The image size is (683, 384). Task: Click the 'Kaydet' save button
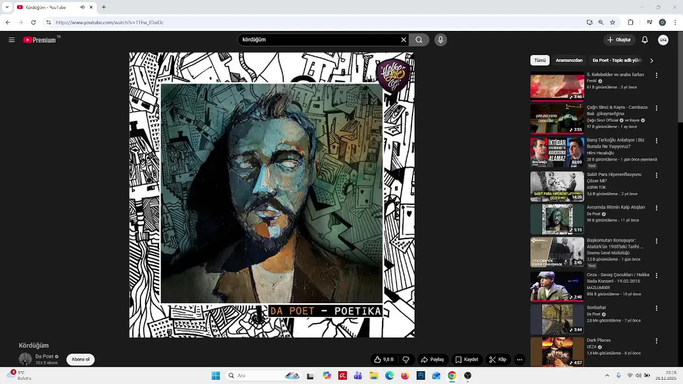click(x=466, y=359)
